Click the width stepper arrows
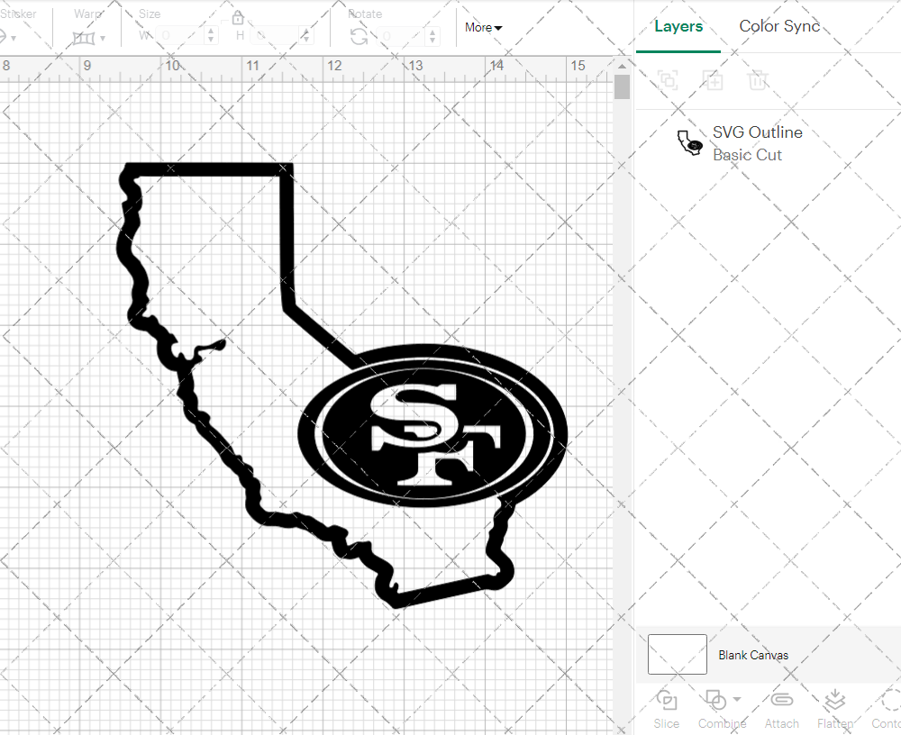Image resolution: width=901 pixels, height=735 pixels. 211,36
